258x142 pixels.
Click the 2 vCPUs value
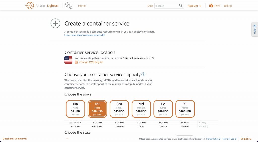pyautogui.click(x=163, y=126)
